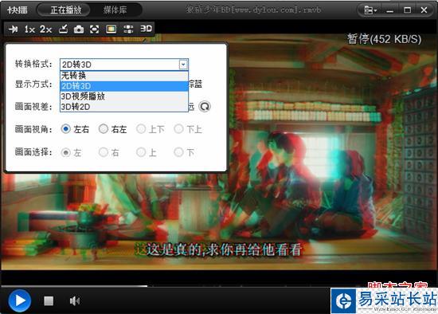
Task: Click the 画面选择 label
Action: (33, 152)
